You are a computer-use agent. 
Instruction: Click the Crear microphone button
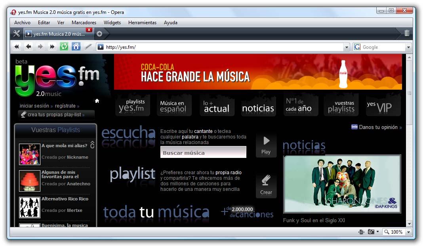click(x=266, y=186)
